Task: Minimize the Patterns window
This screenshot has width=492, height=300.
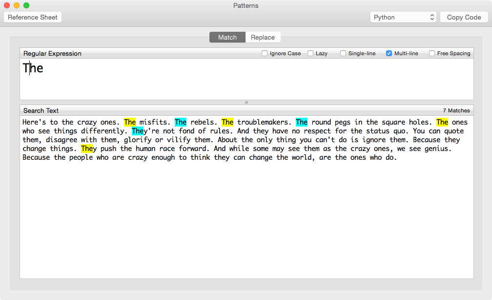Action: (17, 5)
